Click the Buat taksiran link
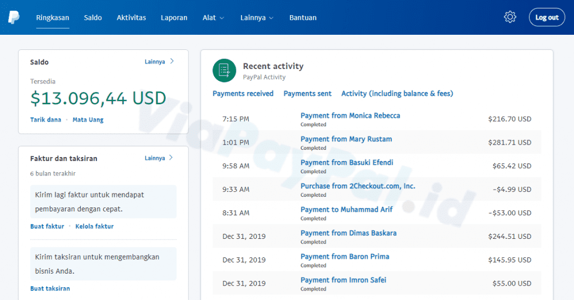Image resolution: width=574 pixels, height=300 pixels. pyautogui.click(x=50, y=289)
